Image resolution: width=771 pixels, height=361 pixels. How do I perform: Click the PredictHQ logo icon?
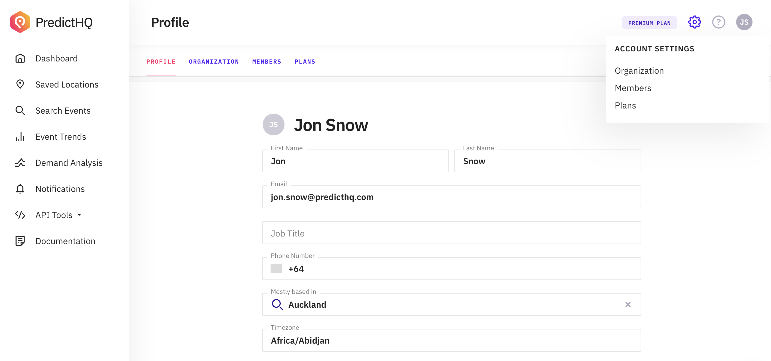pyautogui.click(x=20, y=22)
